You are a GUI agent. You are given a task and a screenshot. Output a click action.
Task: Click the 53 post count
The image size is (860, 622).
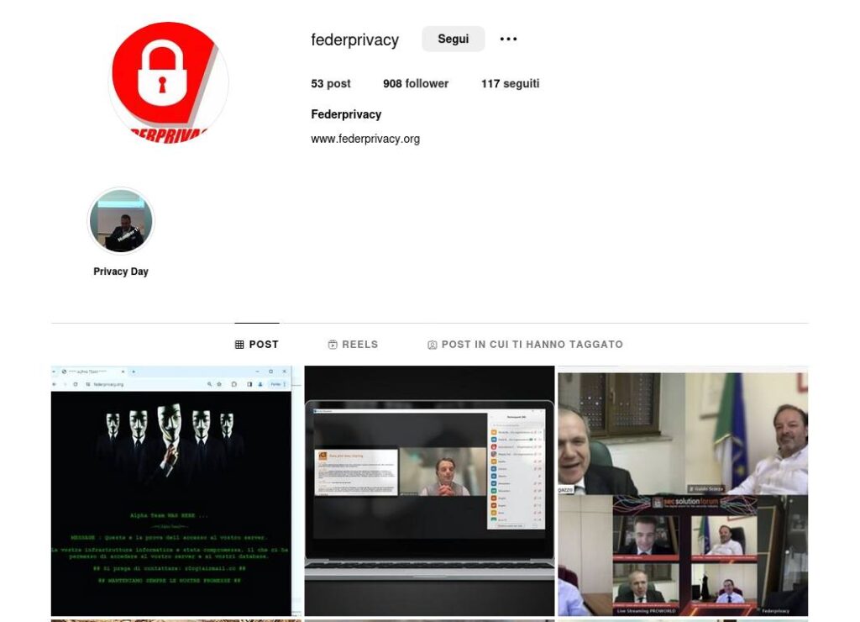(x=331, y=83)
